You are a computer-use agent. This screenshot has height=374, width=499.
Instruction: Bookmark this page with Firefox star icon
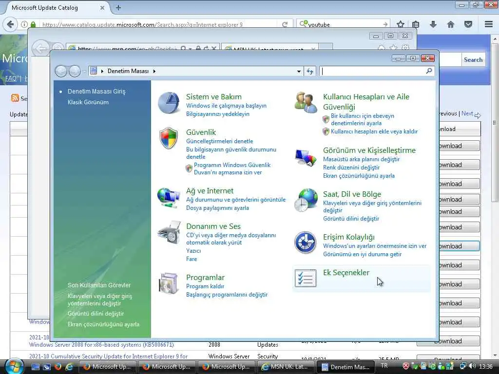(401, 24)
